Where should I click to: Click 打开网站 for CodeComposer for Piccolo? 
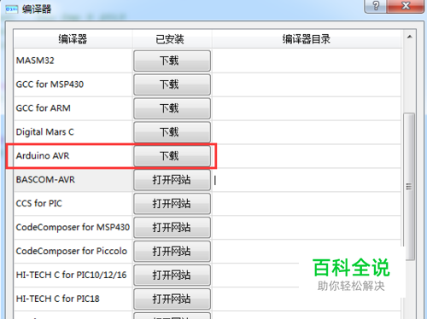172,252
